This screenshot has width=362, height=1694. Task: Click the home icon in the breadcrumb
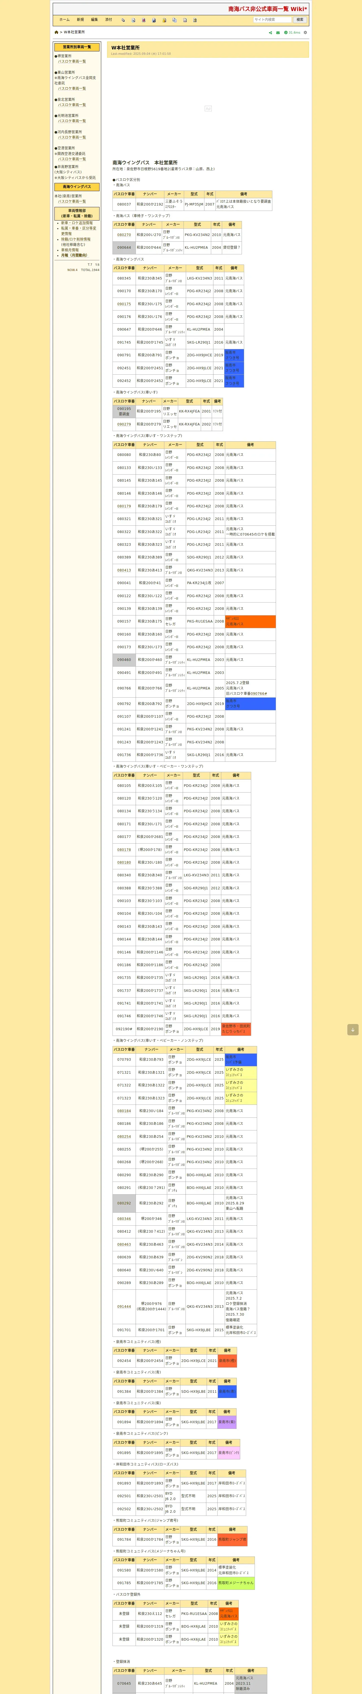point(56,32)
